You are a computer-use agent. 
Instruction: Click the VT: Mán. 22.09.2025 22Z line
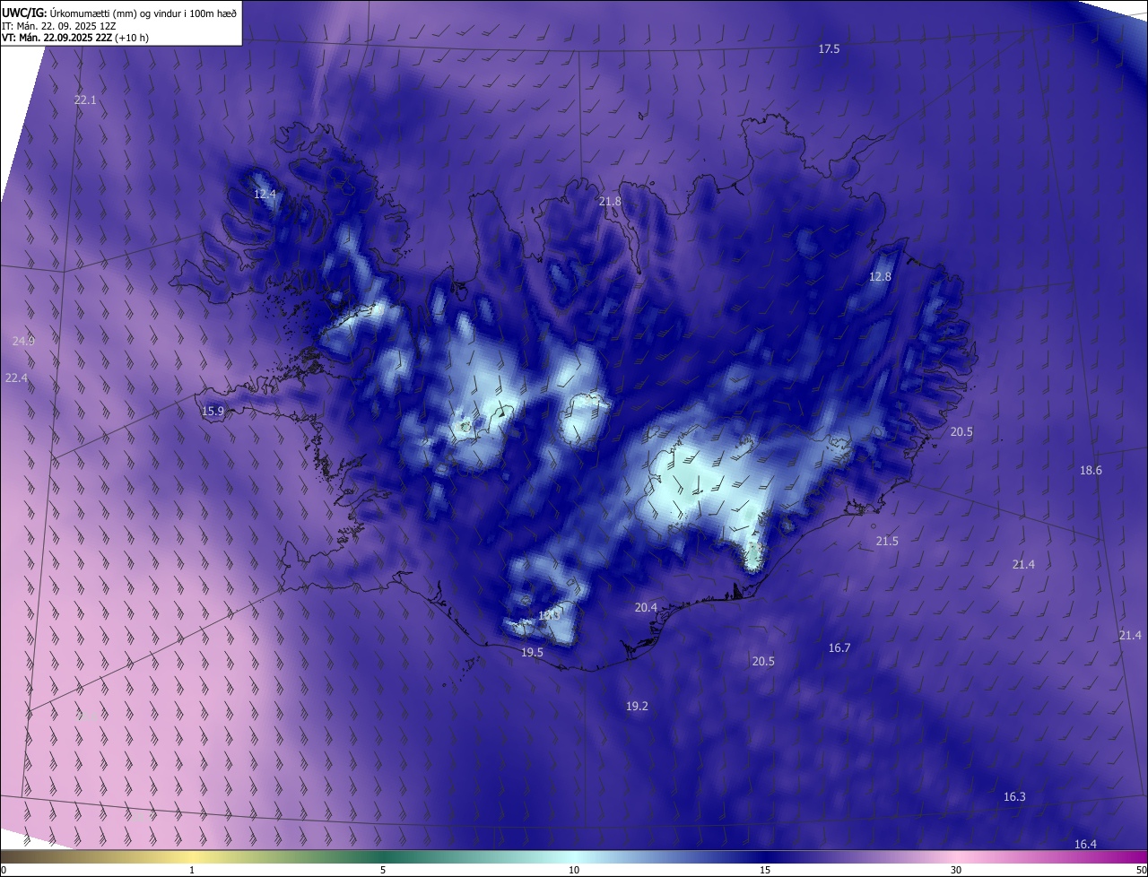click(75, 38)
